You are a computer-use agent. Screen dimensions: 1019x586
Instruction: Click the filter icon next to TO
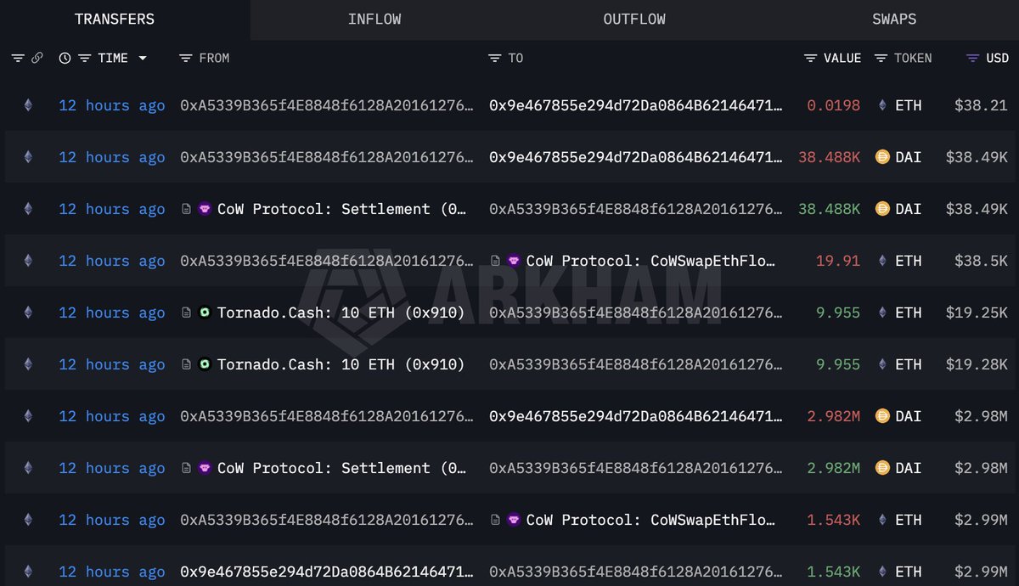[x=495, y=59]
